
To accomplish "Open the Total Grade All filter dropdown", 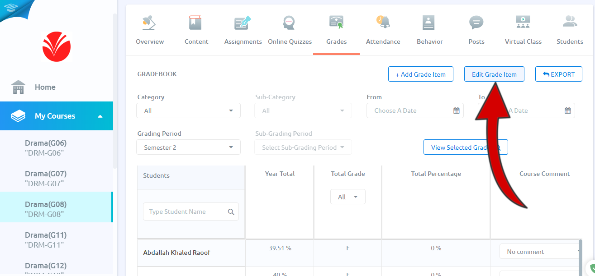I will (348, 197).
